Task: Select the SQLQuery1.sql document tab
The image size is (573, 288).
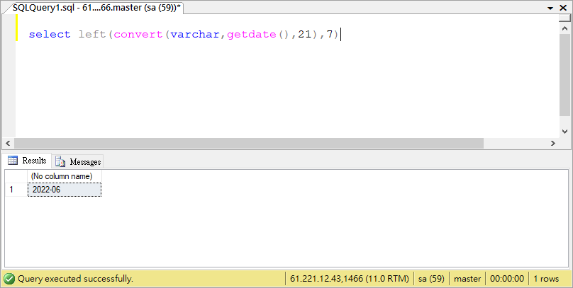Action: (x=97, y=6)
